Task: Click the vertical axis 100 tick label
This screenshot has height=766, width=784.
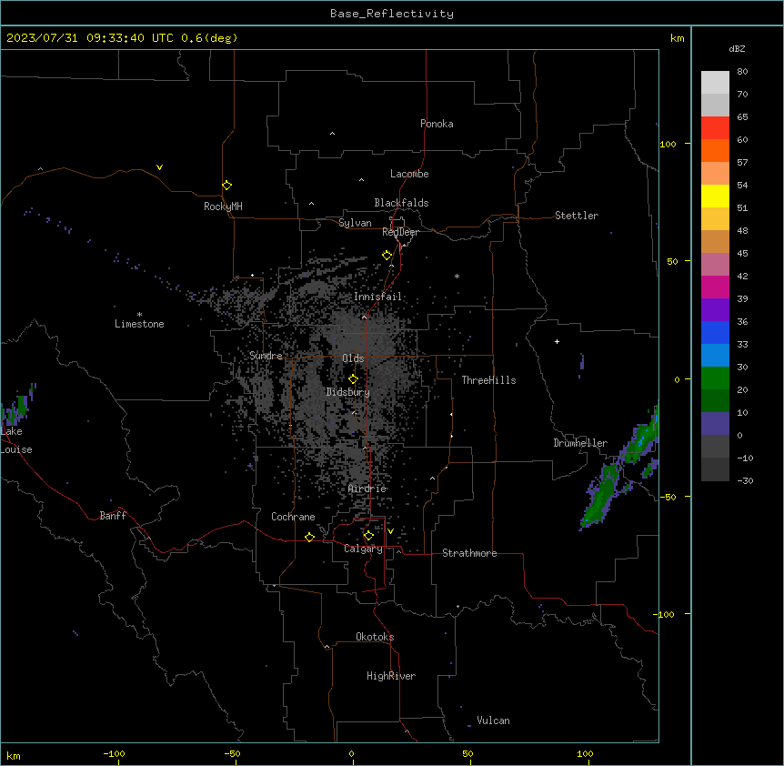Action: click(668, 144)
